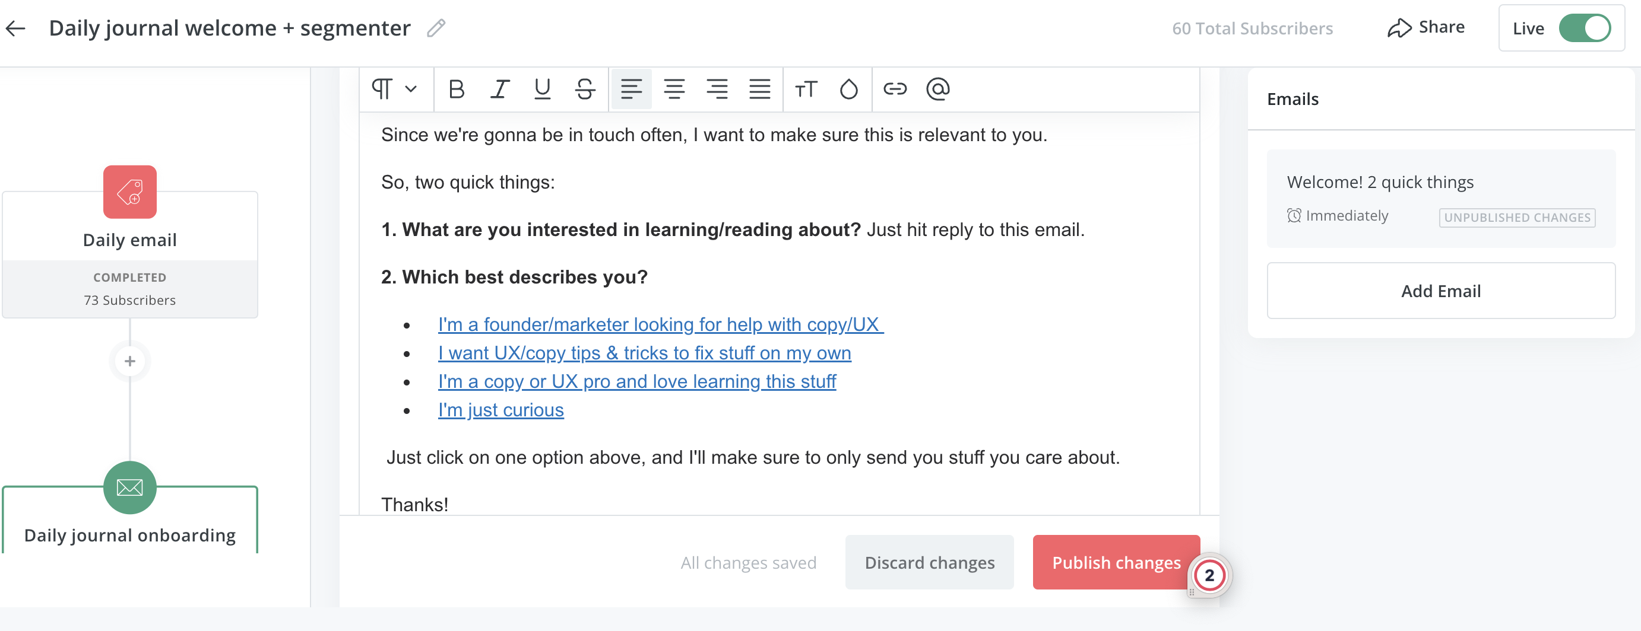Open the font size tool
1641x631 pixels.
[806, 89]
